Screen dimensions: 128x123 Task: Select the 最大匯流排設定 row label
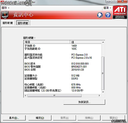pyautogui.click(x=33, y=58)
